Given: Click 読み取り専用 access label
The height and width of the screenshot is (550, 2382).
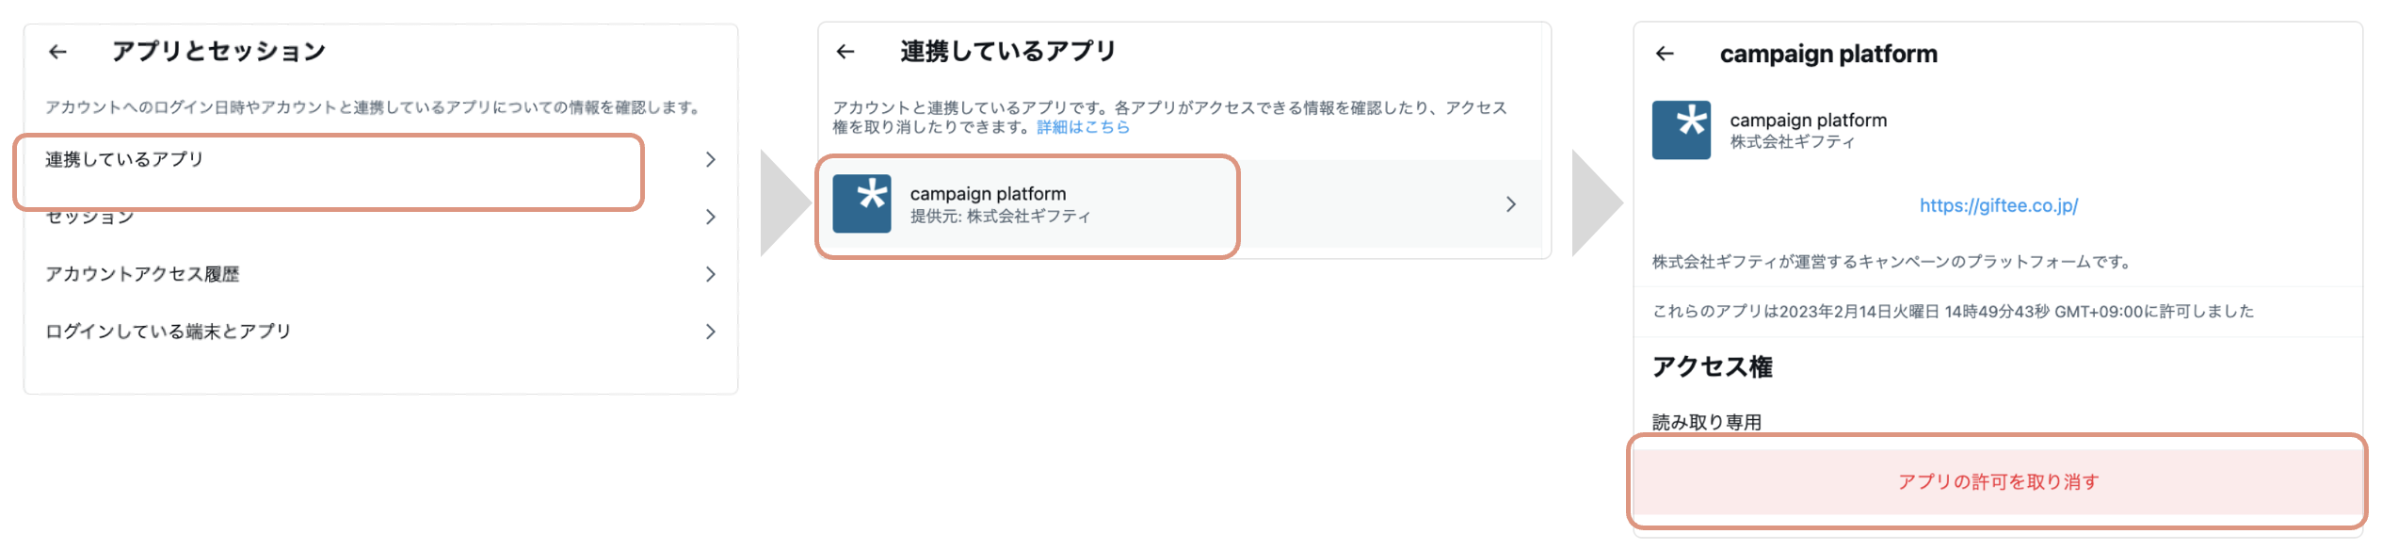Looking at the screenshot, I should pos(1706,422).
